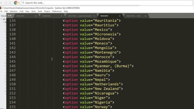Click the Morocco value text
Viewport: 194px width, 109px height.
(x=102, y=57)
